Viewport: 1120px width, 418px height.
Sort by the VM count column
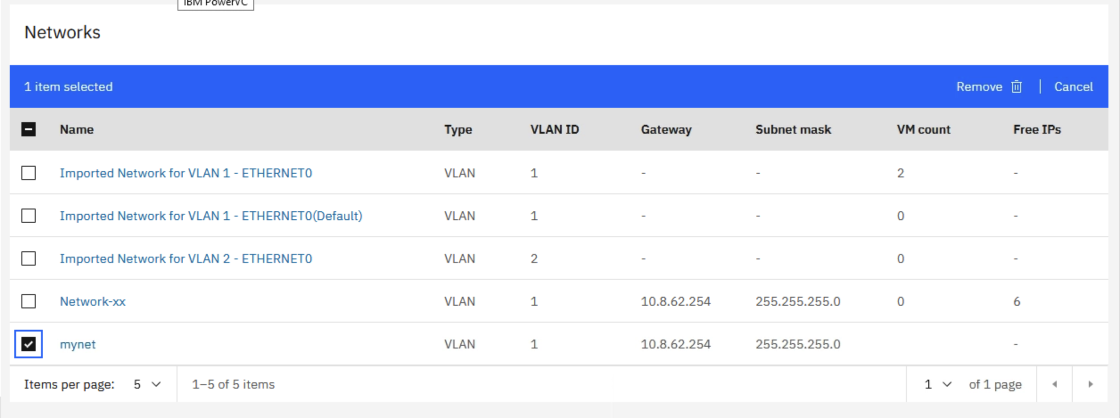coord(923,129)
